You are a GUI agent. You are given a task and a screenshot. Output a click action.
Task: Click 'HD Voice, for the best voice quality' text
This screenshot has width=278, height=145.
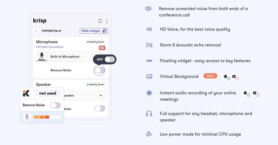pyautogui.click(x=195, y=29)
